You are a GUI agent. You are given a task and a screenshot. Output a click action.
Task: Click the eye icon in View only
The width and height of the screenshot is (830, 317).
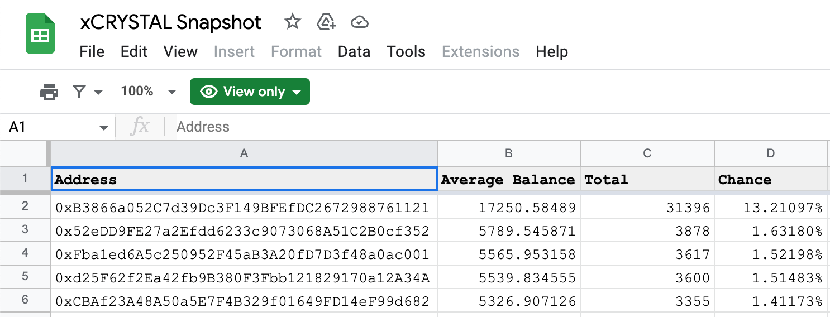pyautogui.click(x=208, y=92)
